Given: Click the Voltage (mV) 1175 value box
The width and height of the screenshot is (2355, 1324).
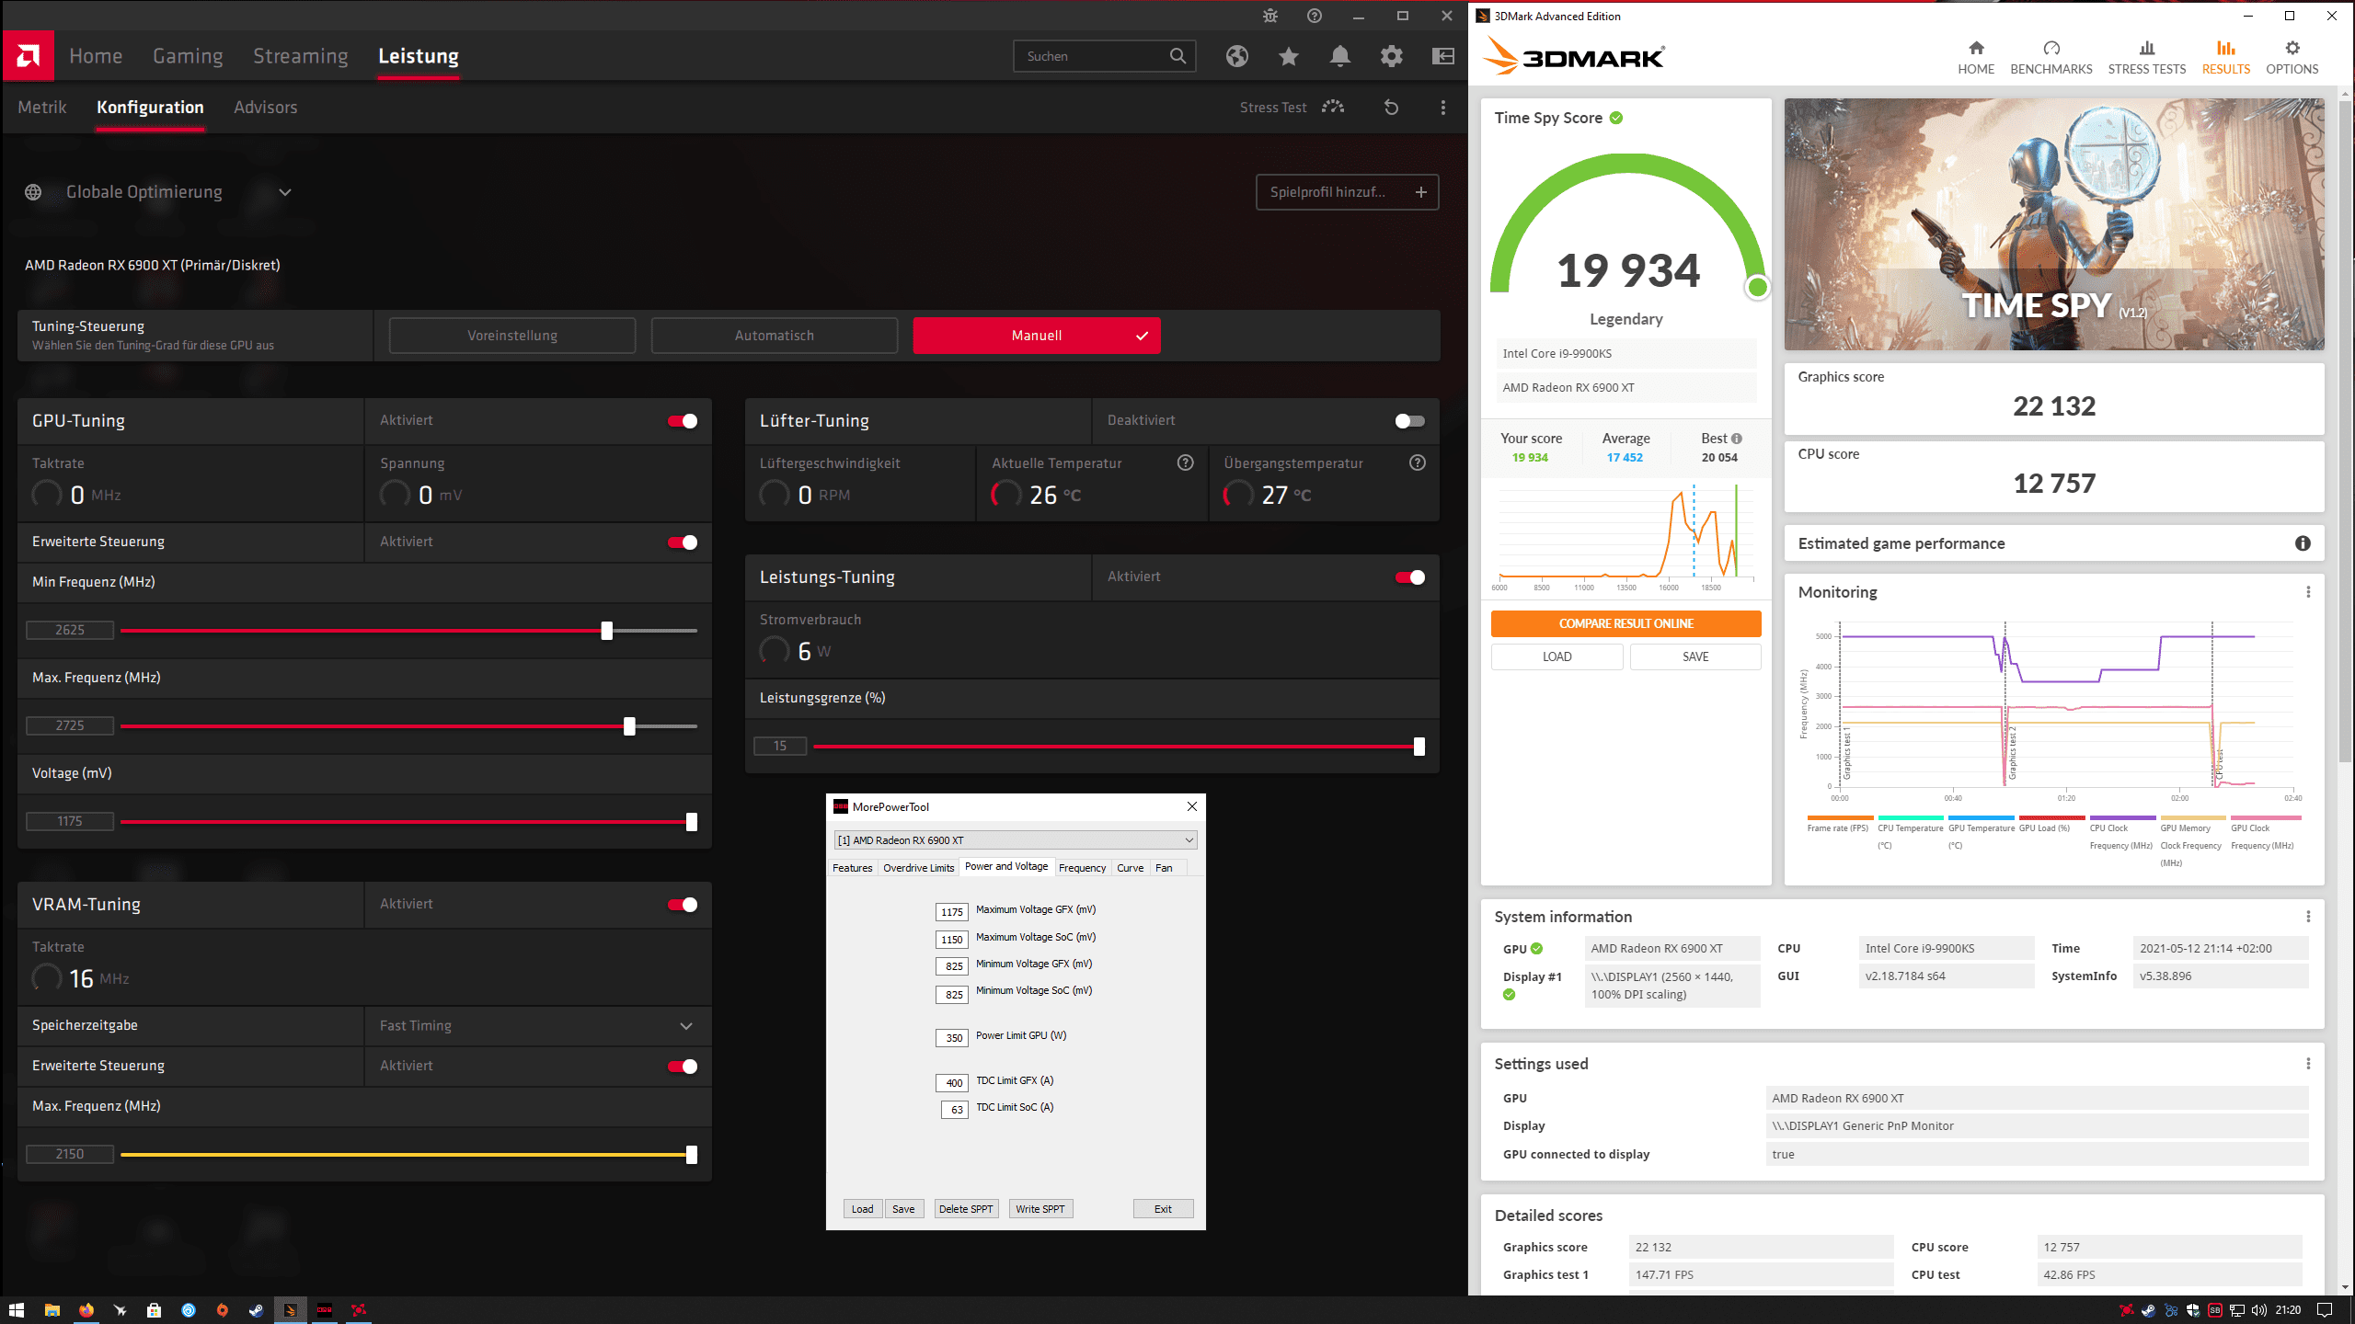Looking at the screenshot, I should click(70, 822).
